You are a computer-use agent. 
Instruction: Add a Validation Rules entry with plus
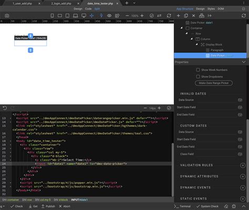[243, 165]
